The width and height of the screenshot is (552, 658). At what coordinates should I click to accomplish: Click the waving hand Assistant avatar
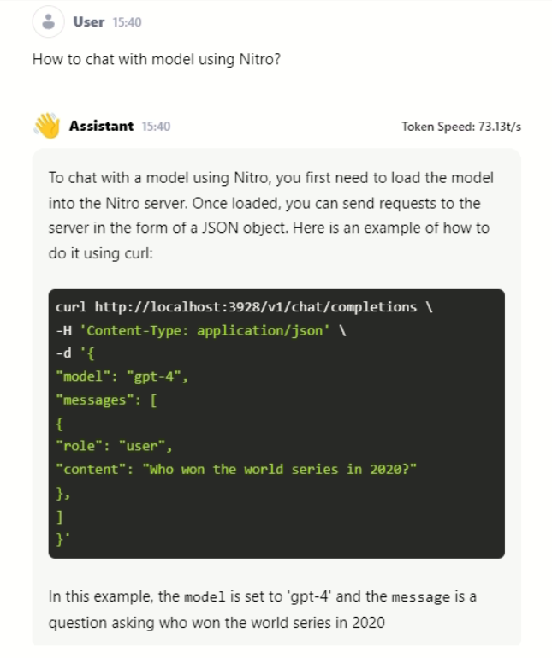point(47,126)
